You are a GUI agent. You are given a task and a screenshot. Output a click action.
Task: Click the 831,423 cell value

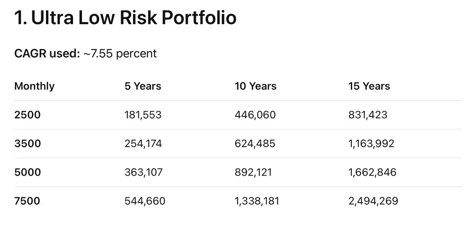[368, 115]
